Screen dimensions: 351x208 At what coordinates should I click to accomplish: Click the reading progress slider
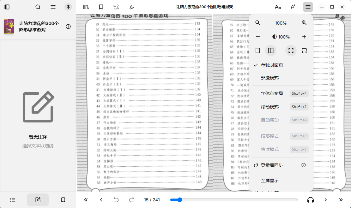[x=234, y=200]
